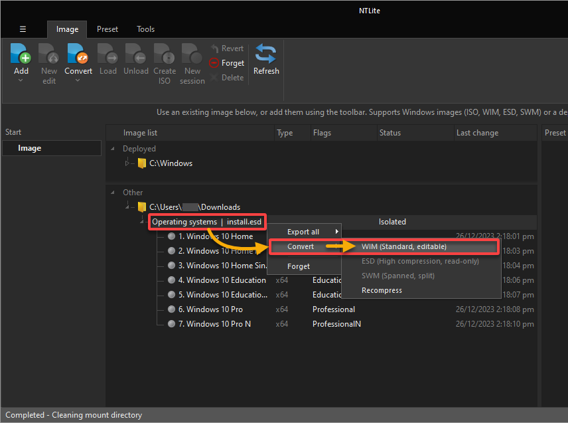This screenshot has height=423, width=568.
Task: Click the Load image icon
Action: [x=107, y=53]
